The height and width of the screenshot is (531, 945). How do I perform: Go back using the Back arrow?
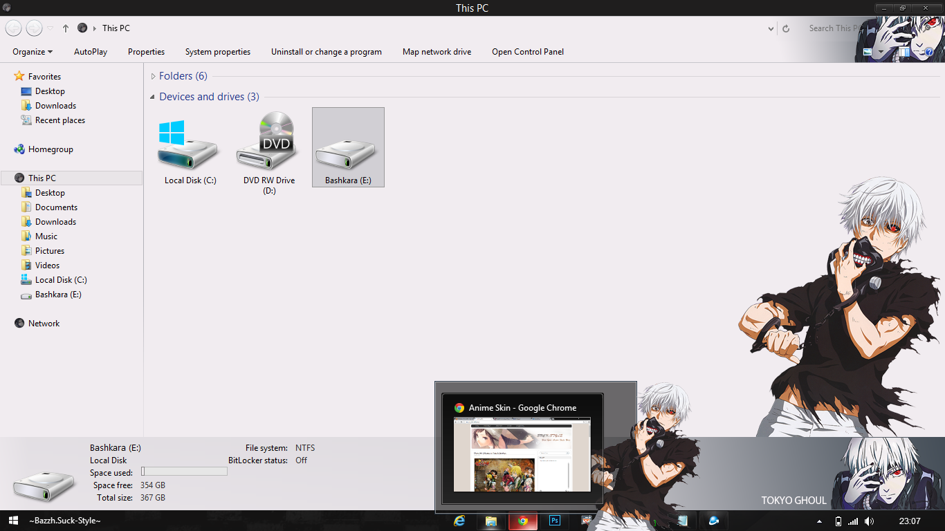coord(13,28)
